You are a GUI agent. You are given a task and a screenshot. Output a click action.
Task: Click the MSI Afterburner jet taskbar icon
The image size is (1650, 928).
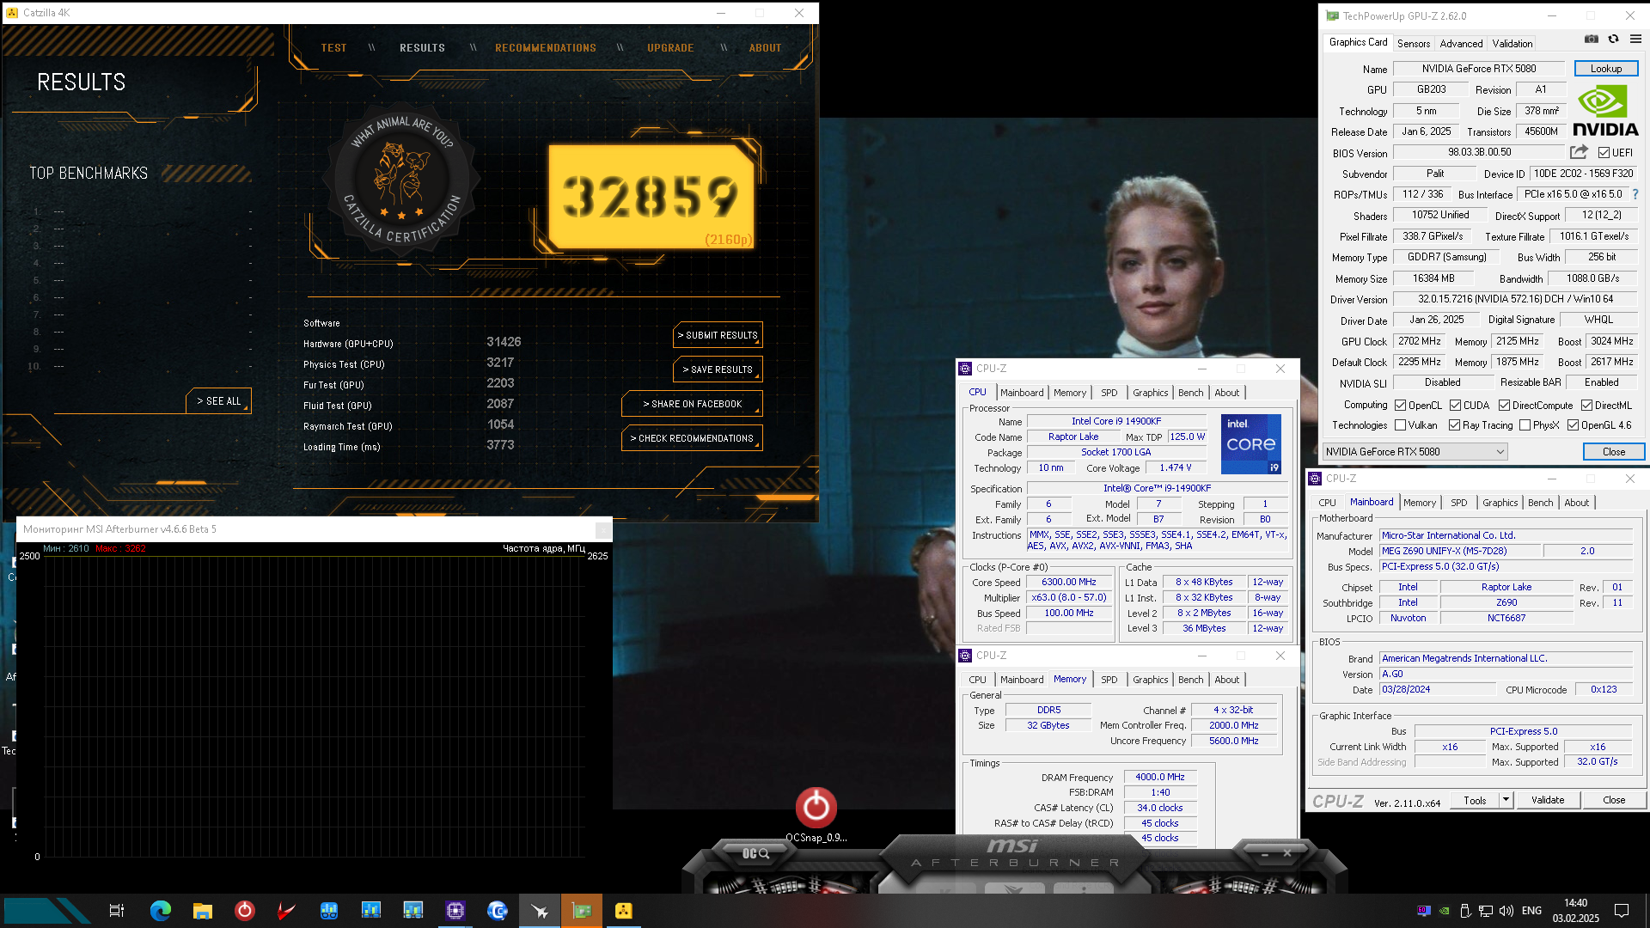tap(540, 911)
